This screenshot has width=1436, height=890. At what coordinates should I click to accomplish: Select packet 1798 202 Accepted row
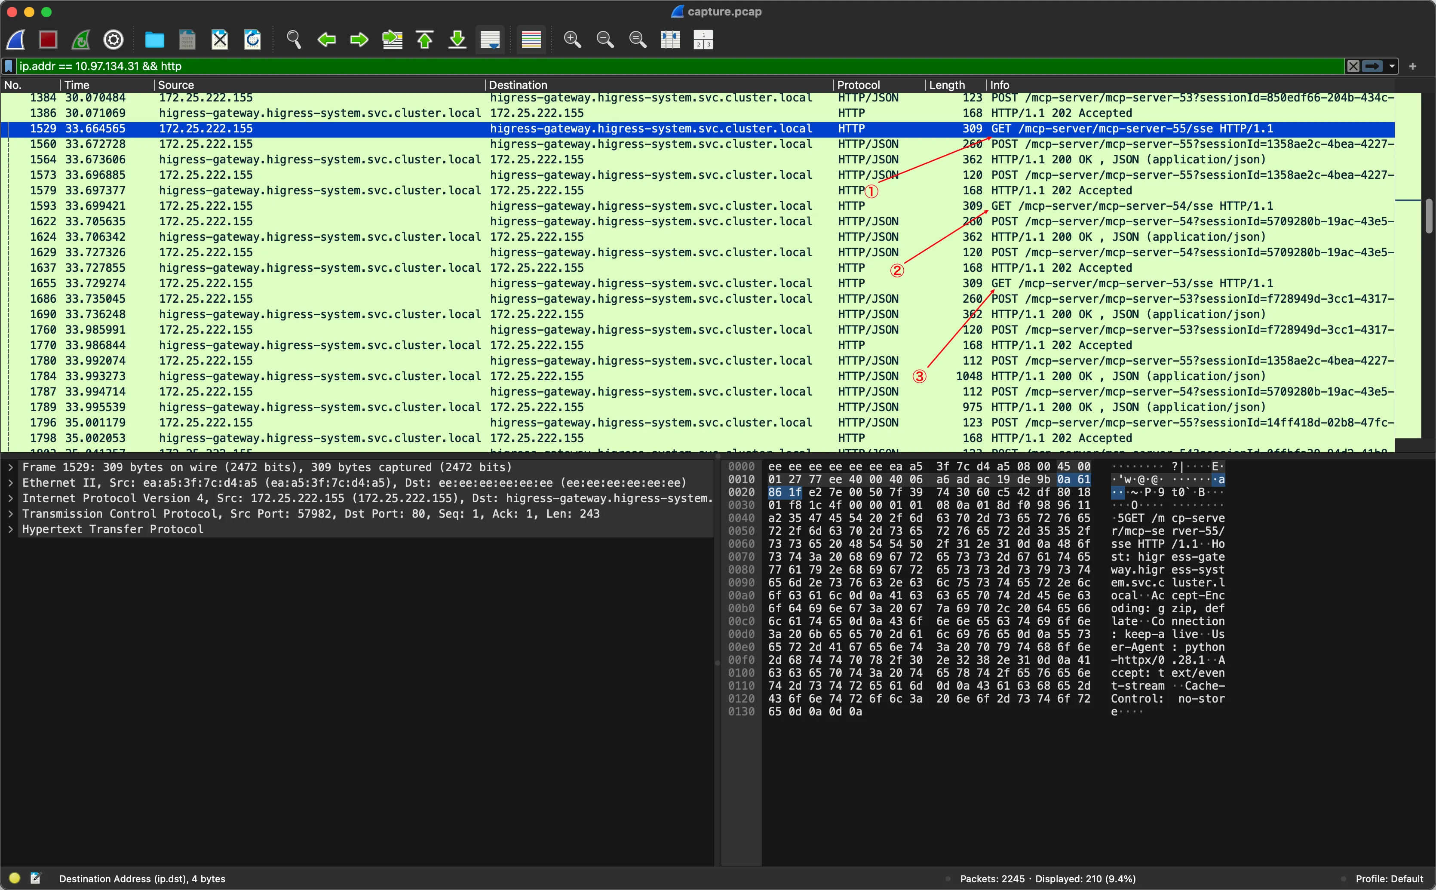pyautogui.click(x=697, y=438)
